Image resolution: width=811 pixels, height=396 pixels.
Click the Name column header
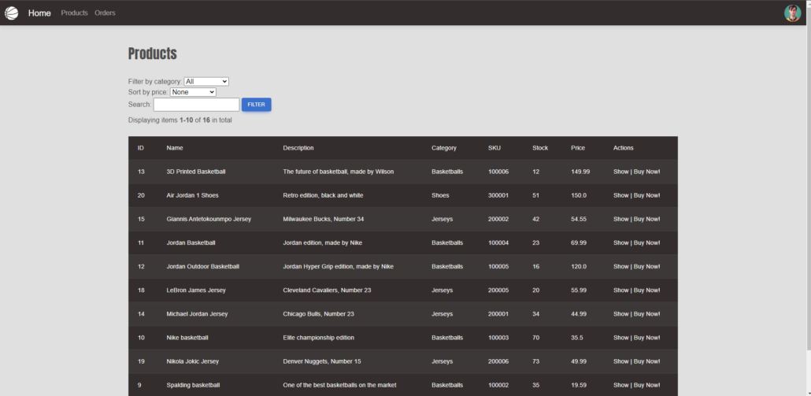(174, 148)
